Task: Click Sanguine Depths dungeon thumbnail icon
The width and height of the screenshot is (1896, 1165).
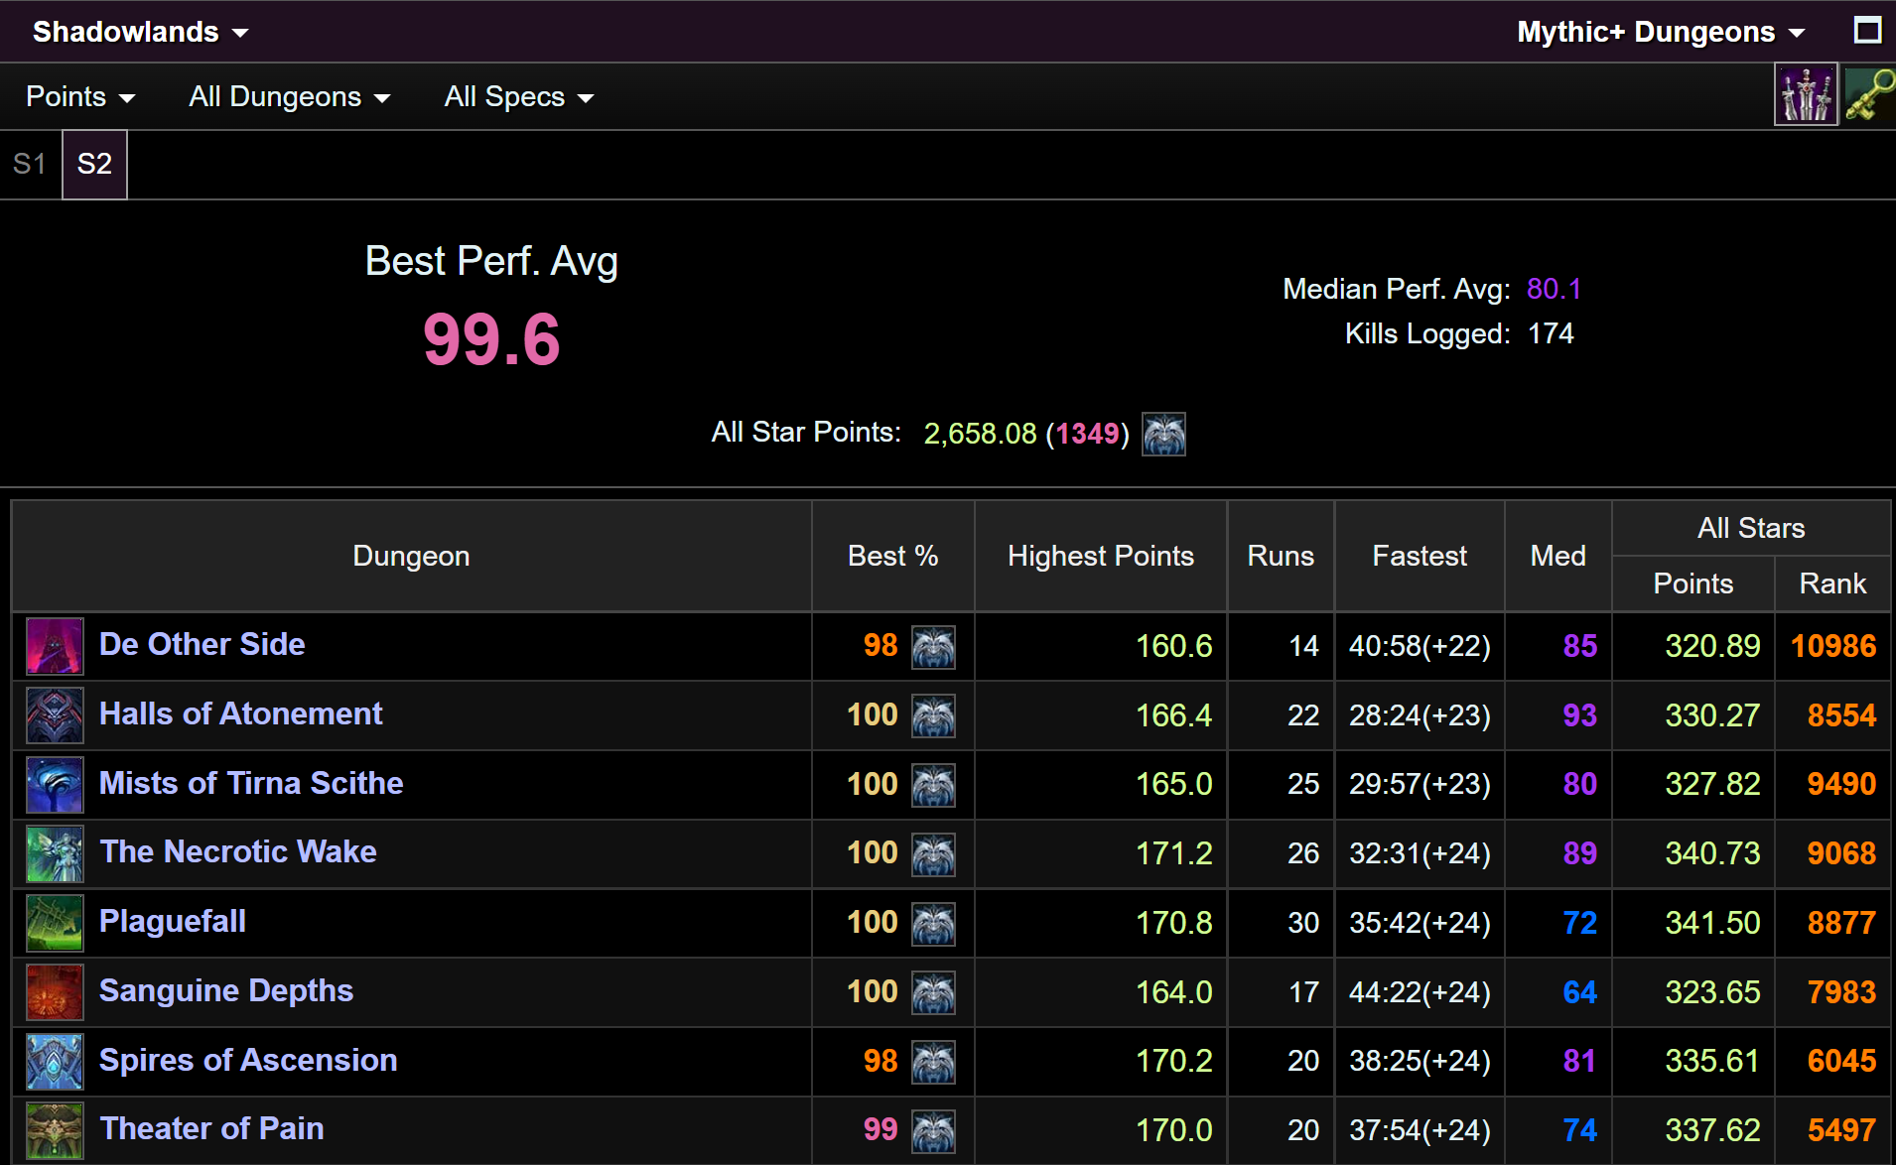Action: point(55,992)
